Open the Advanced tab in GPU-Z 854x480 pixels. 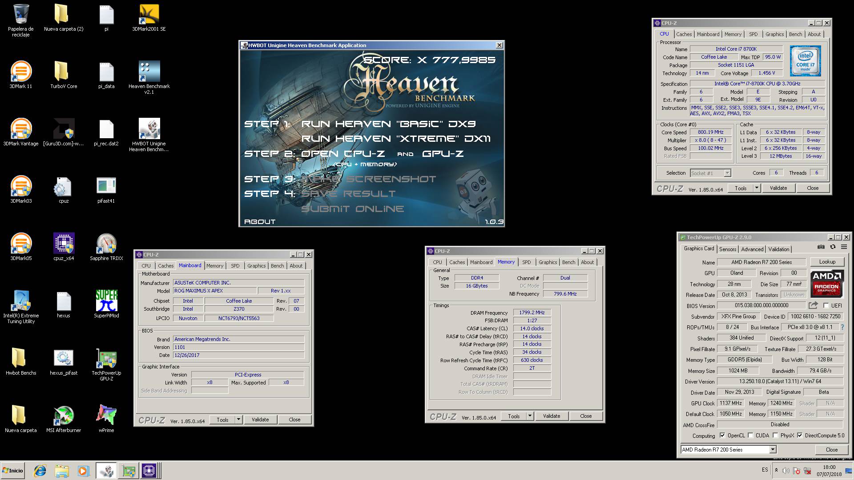pos(752,249)
